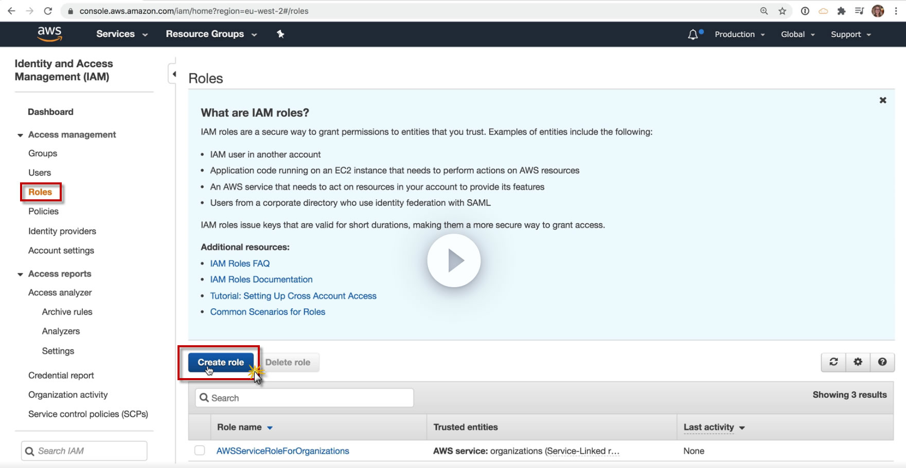The width and height of the screenshot is (906, 468).
Task: Play the IAM roles video
Action: 454,260
